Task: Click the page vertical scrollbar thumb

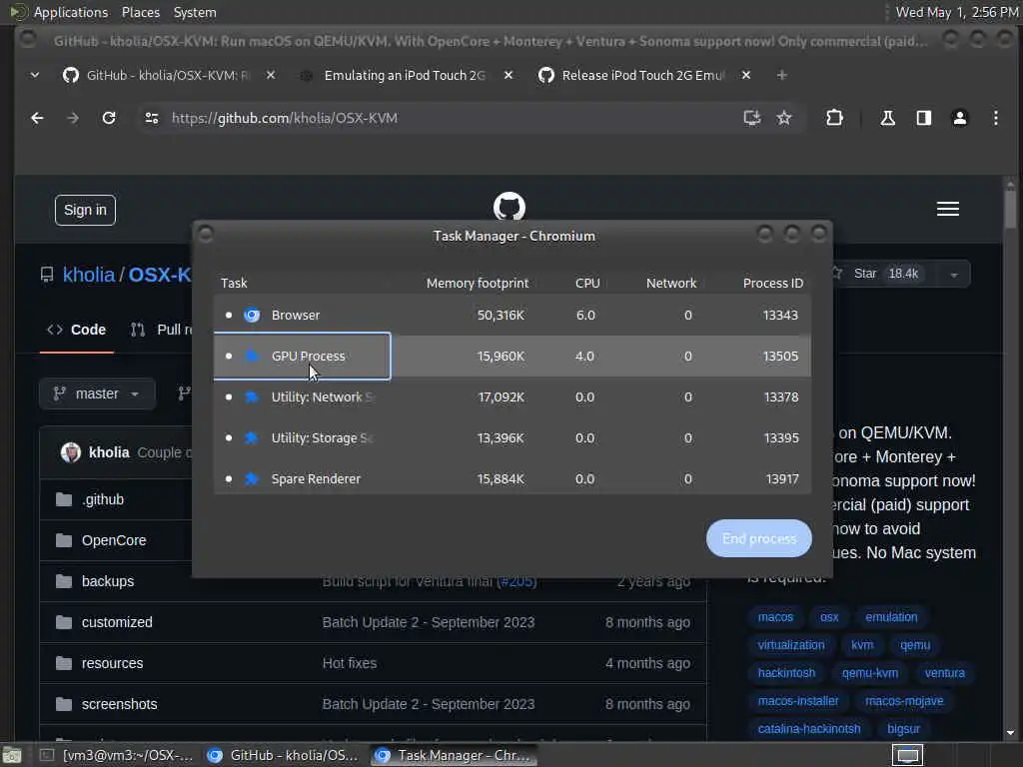Action: [1010, 208]
